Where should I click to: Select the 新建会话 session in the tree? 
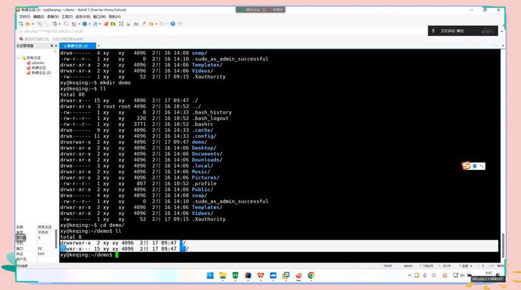pos(38,68)
